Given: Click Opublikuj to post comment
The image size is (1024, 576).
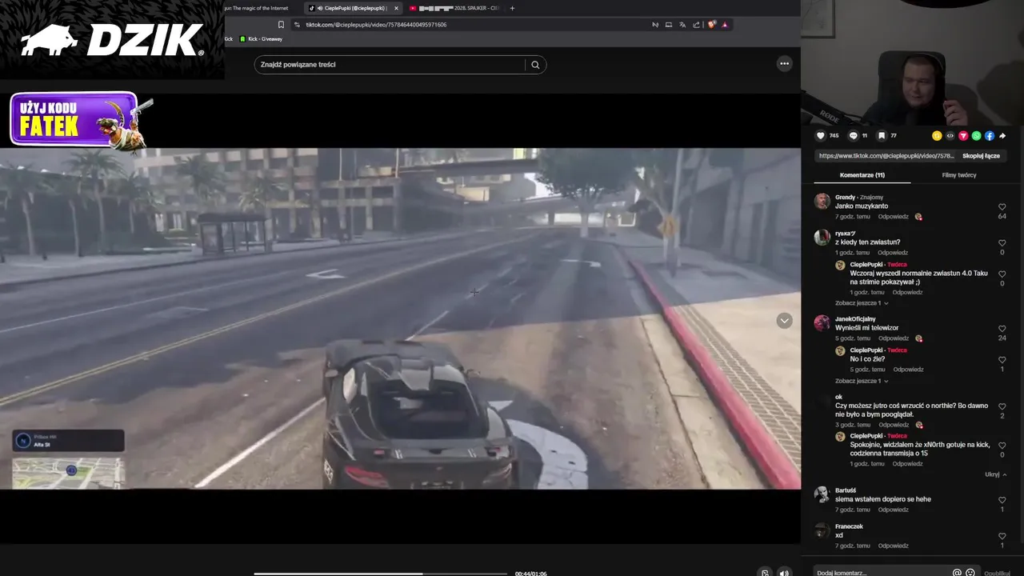Looking at the screenshot, I should click(x=997, y=573).
